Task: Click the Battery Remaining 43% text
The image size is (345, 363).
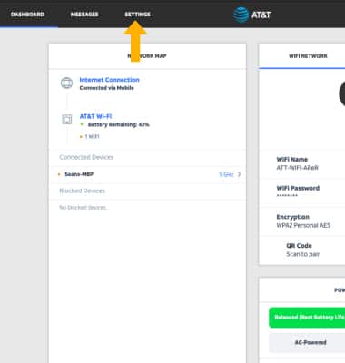Action: coord(119,124)
